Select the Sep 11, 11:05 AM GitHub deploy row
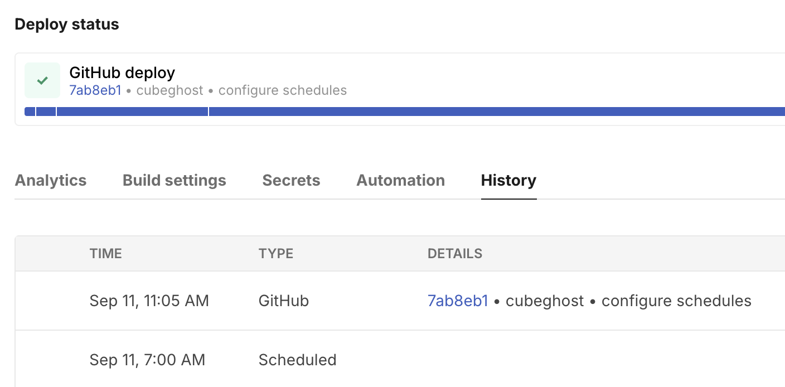The width and height of the screenshot is (785, 387). click(x=390, y=301)
